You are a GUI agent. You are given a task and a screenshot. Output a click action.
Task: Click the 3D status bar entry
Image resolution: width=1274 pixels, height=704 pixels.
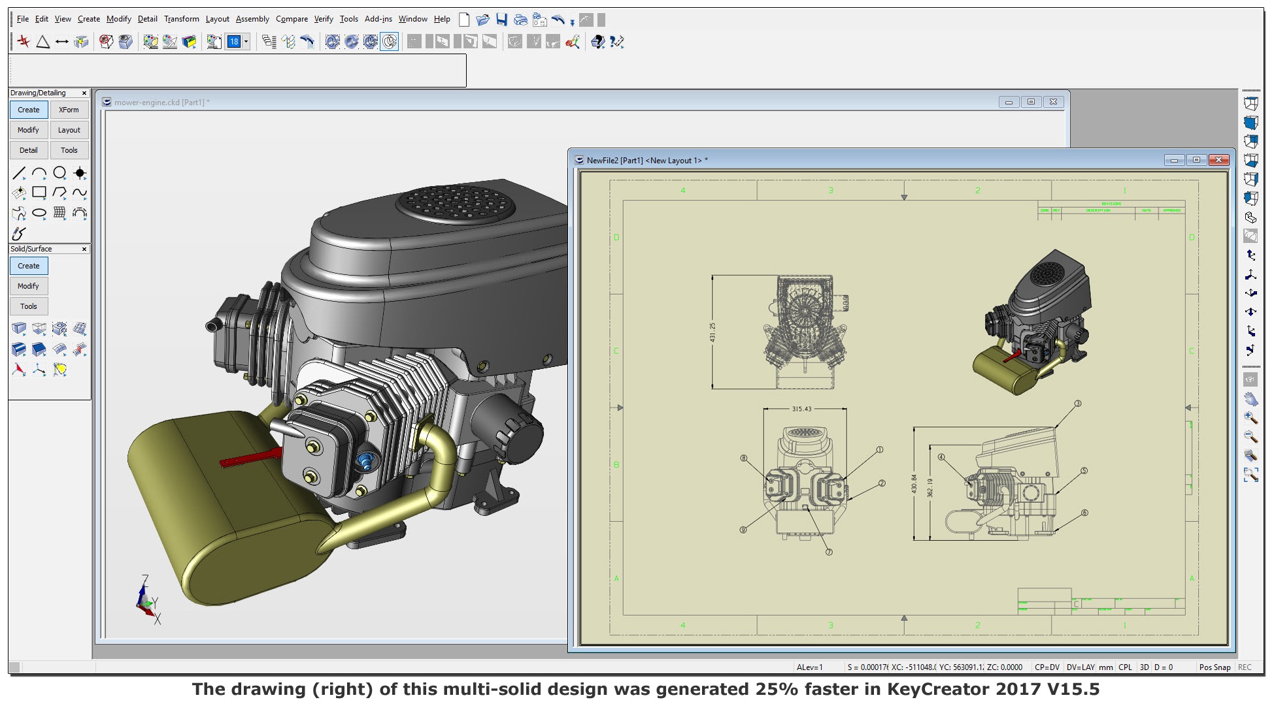click(1145, 667)
